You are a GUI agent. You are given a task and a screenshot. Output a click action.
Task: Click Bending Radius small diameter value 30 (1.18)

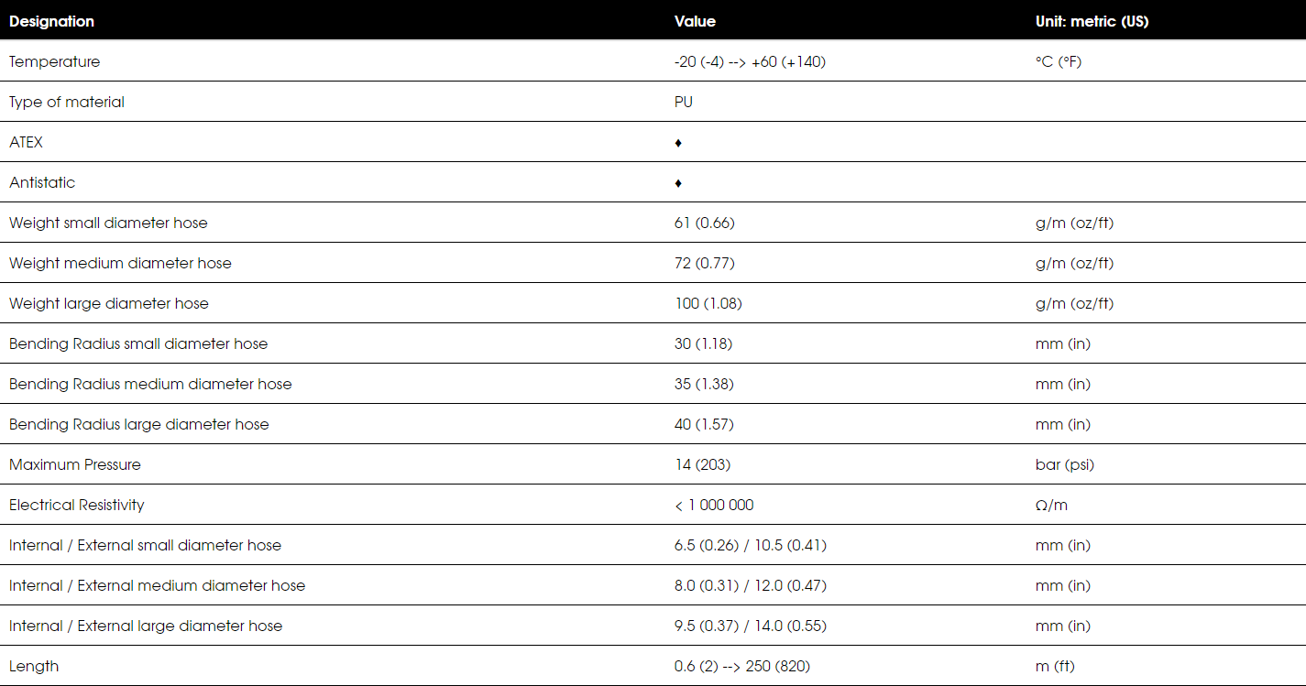coord(703,343)
